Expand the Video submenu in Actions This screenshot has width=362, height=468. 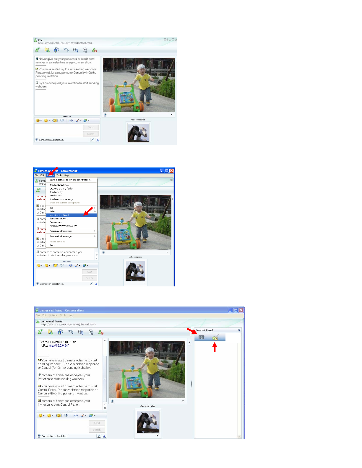71,212
